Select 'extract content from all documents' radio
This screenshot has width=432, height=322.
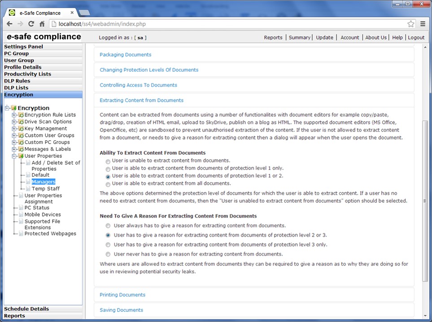coord(108,184)
